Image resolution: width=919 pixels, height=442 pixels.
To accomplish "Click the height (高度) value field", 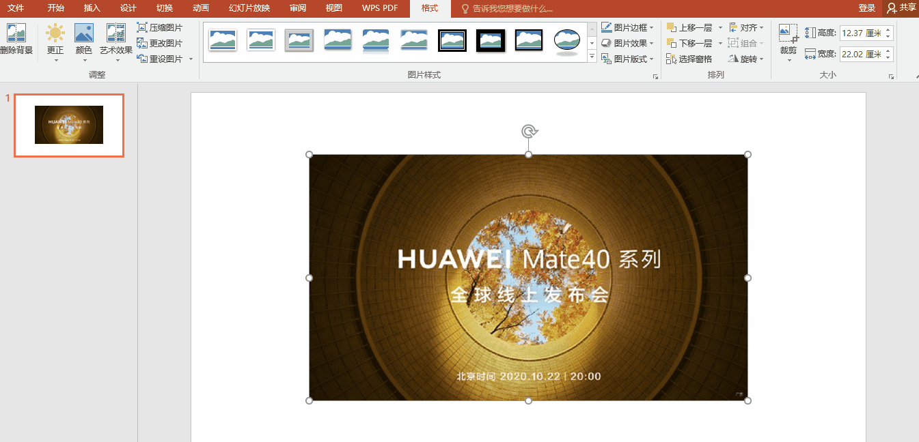I will coord(861,33).
